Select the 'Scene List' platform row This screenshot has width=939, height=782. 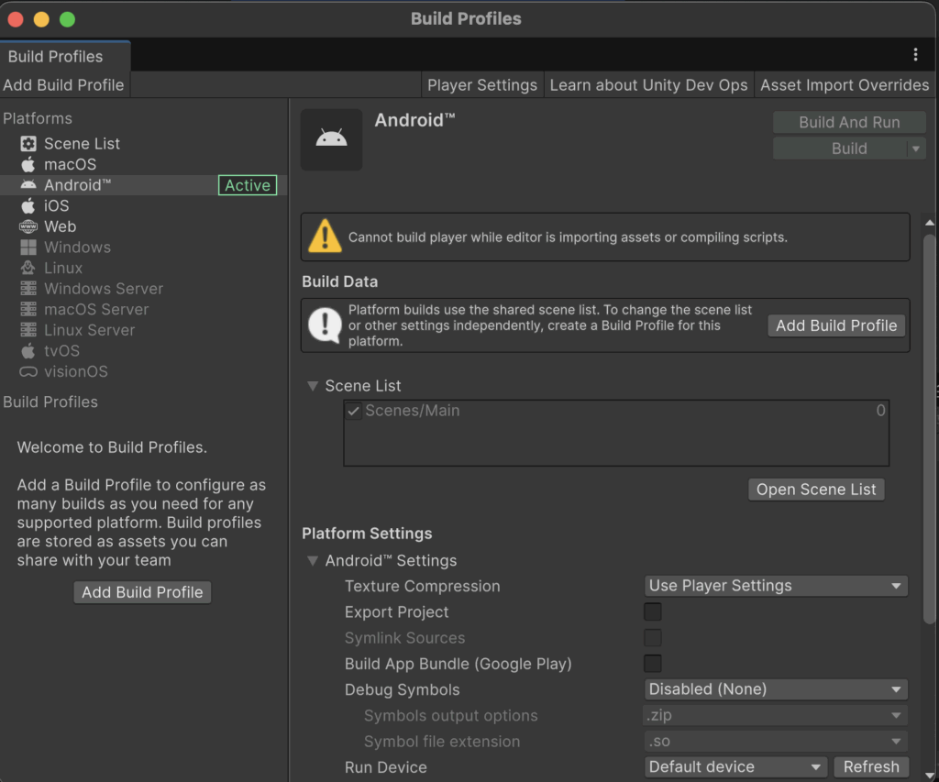point(144,144)
